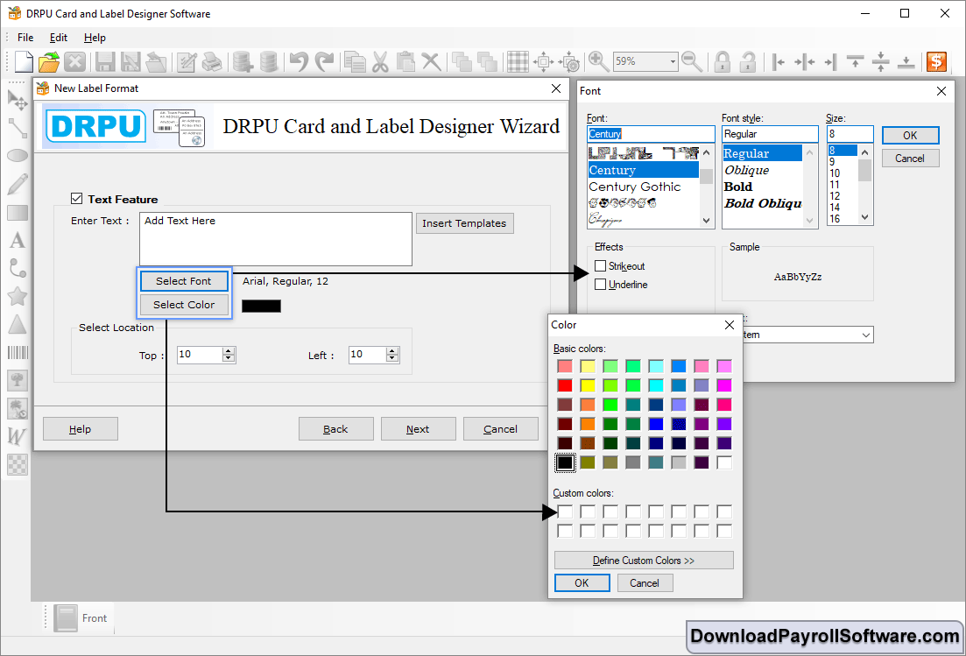
Task: Click the redo arrow icon
Action: click(x=324, y=61)
